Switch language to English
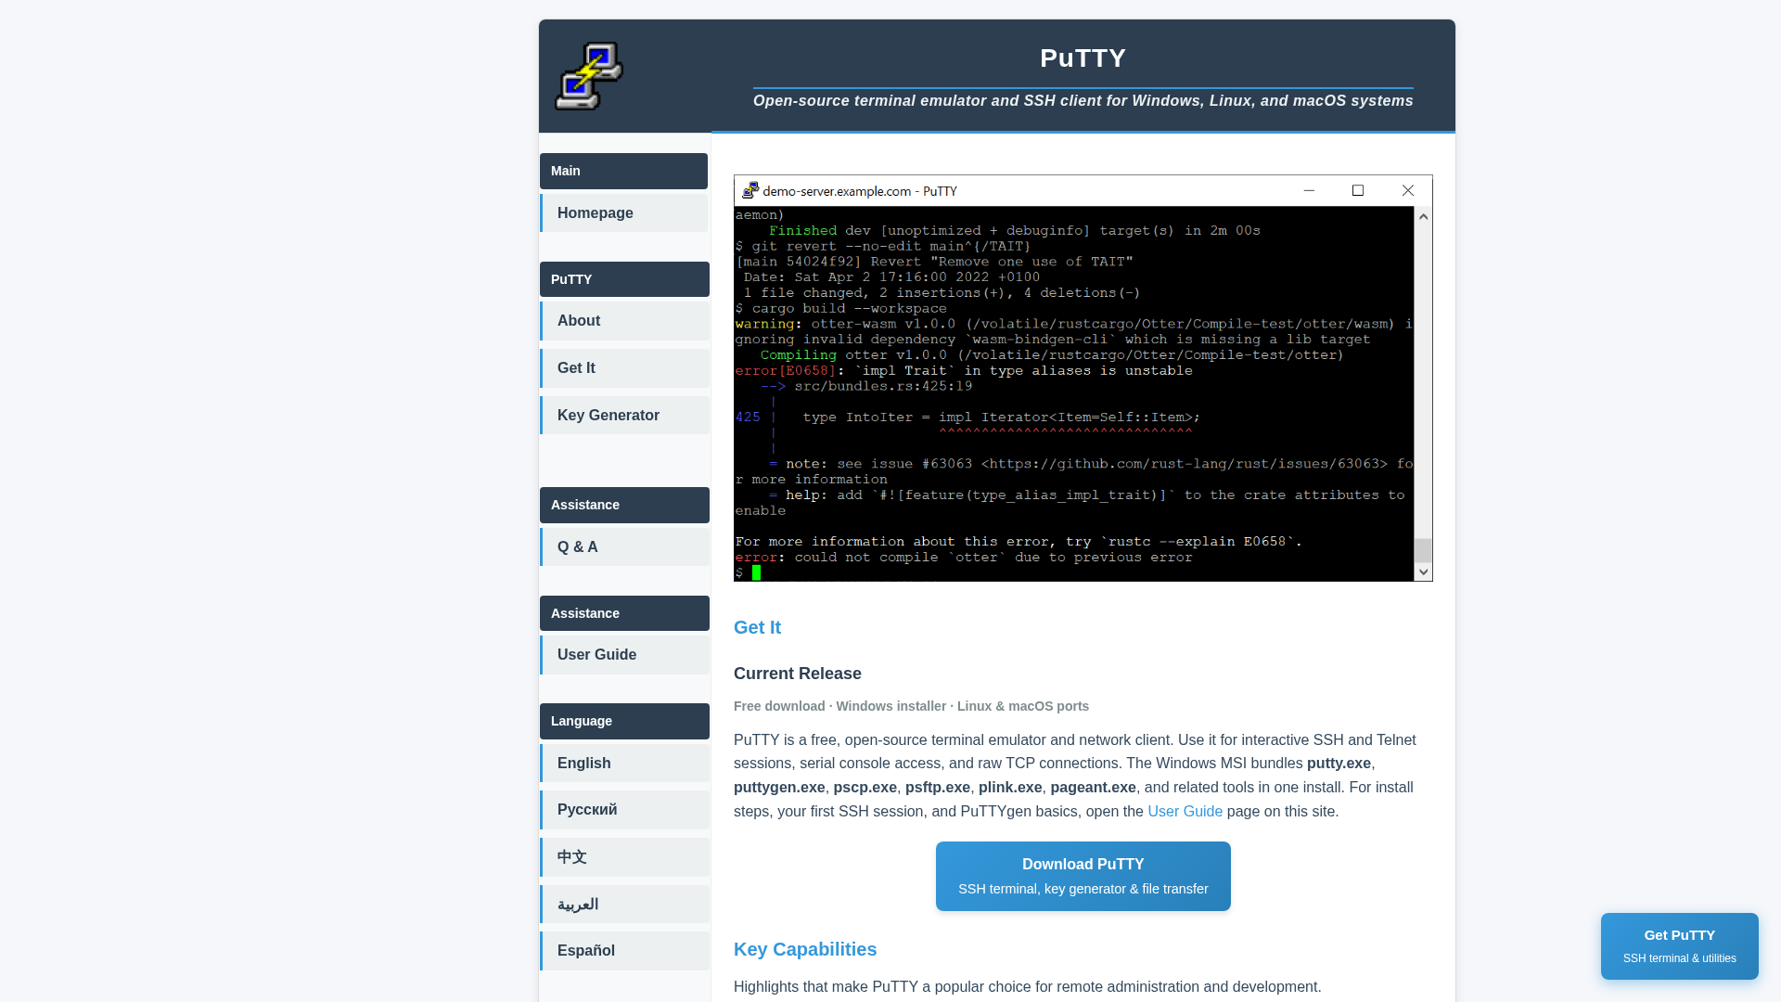 (624, 764)
